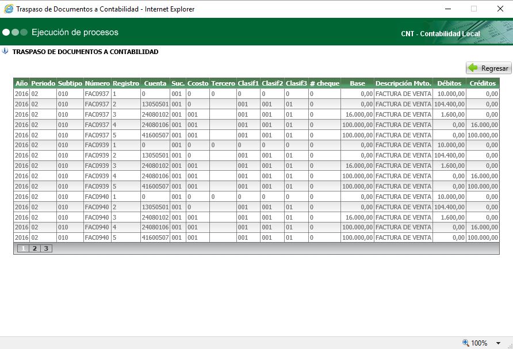Select account 24080102 in FAC0940 row

[x=155, y=217]
